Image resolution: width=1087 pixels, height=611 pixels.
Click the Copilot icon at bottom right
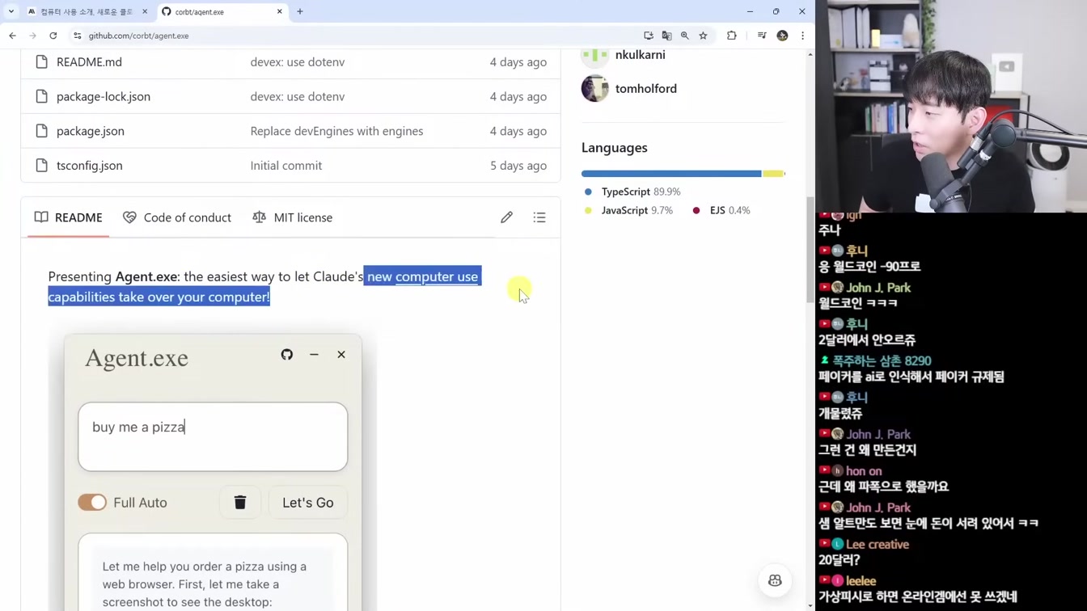[x=775, y=580]
